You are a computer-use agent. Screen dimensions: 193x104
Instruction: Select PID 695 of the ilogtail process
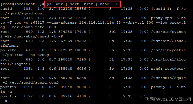coord(29,59)
